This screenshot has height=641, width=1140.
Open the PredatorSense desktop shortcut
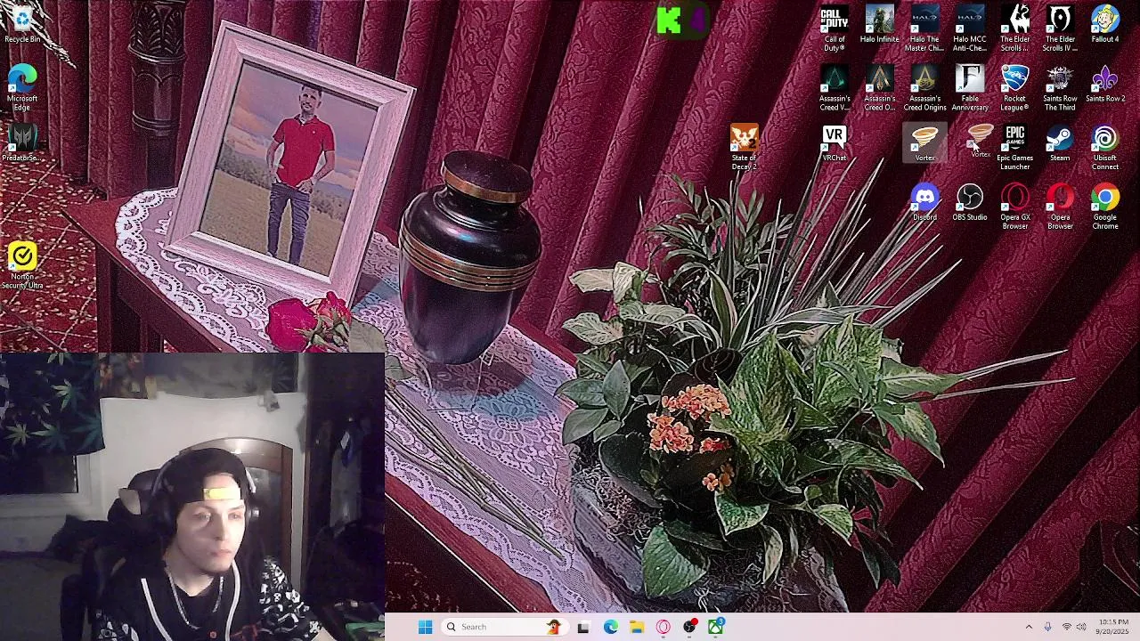tap(22, 144)
